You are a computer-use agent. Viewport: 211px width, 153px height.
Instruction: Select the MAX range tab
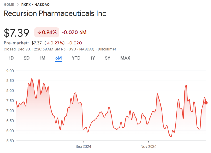(x=125, y=58)
